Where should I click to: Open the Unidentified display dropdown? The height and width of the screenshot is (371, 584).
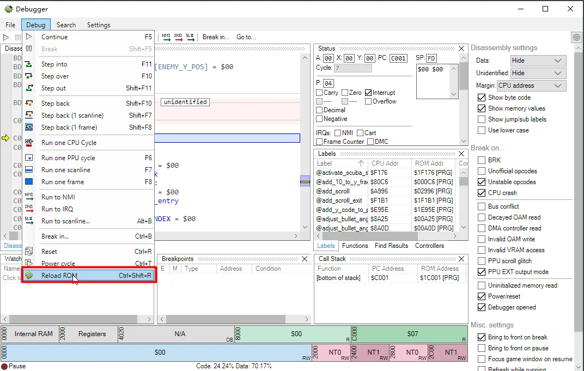(539, 73)
